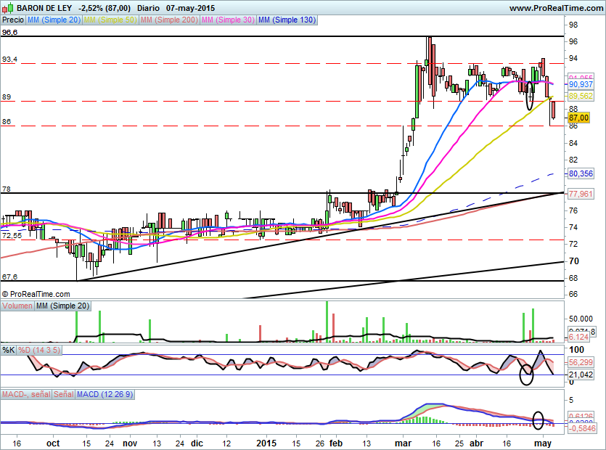606x450 pixels.
Task: Click the 86 support level label
Action: point(7,122)
